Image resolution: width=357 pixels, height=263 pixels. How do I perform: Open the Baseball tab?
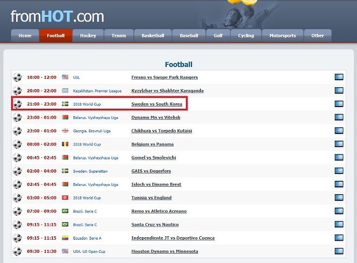[x=189, y=36]
